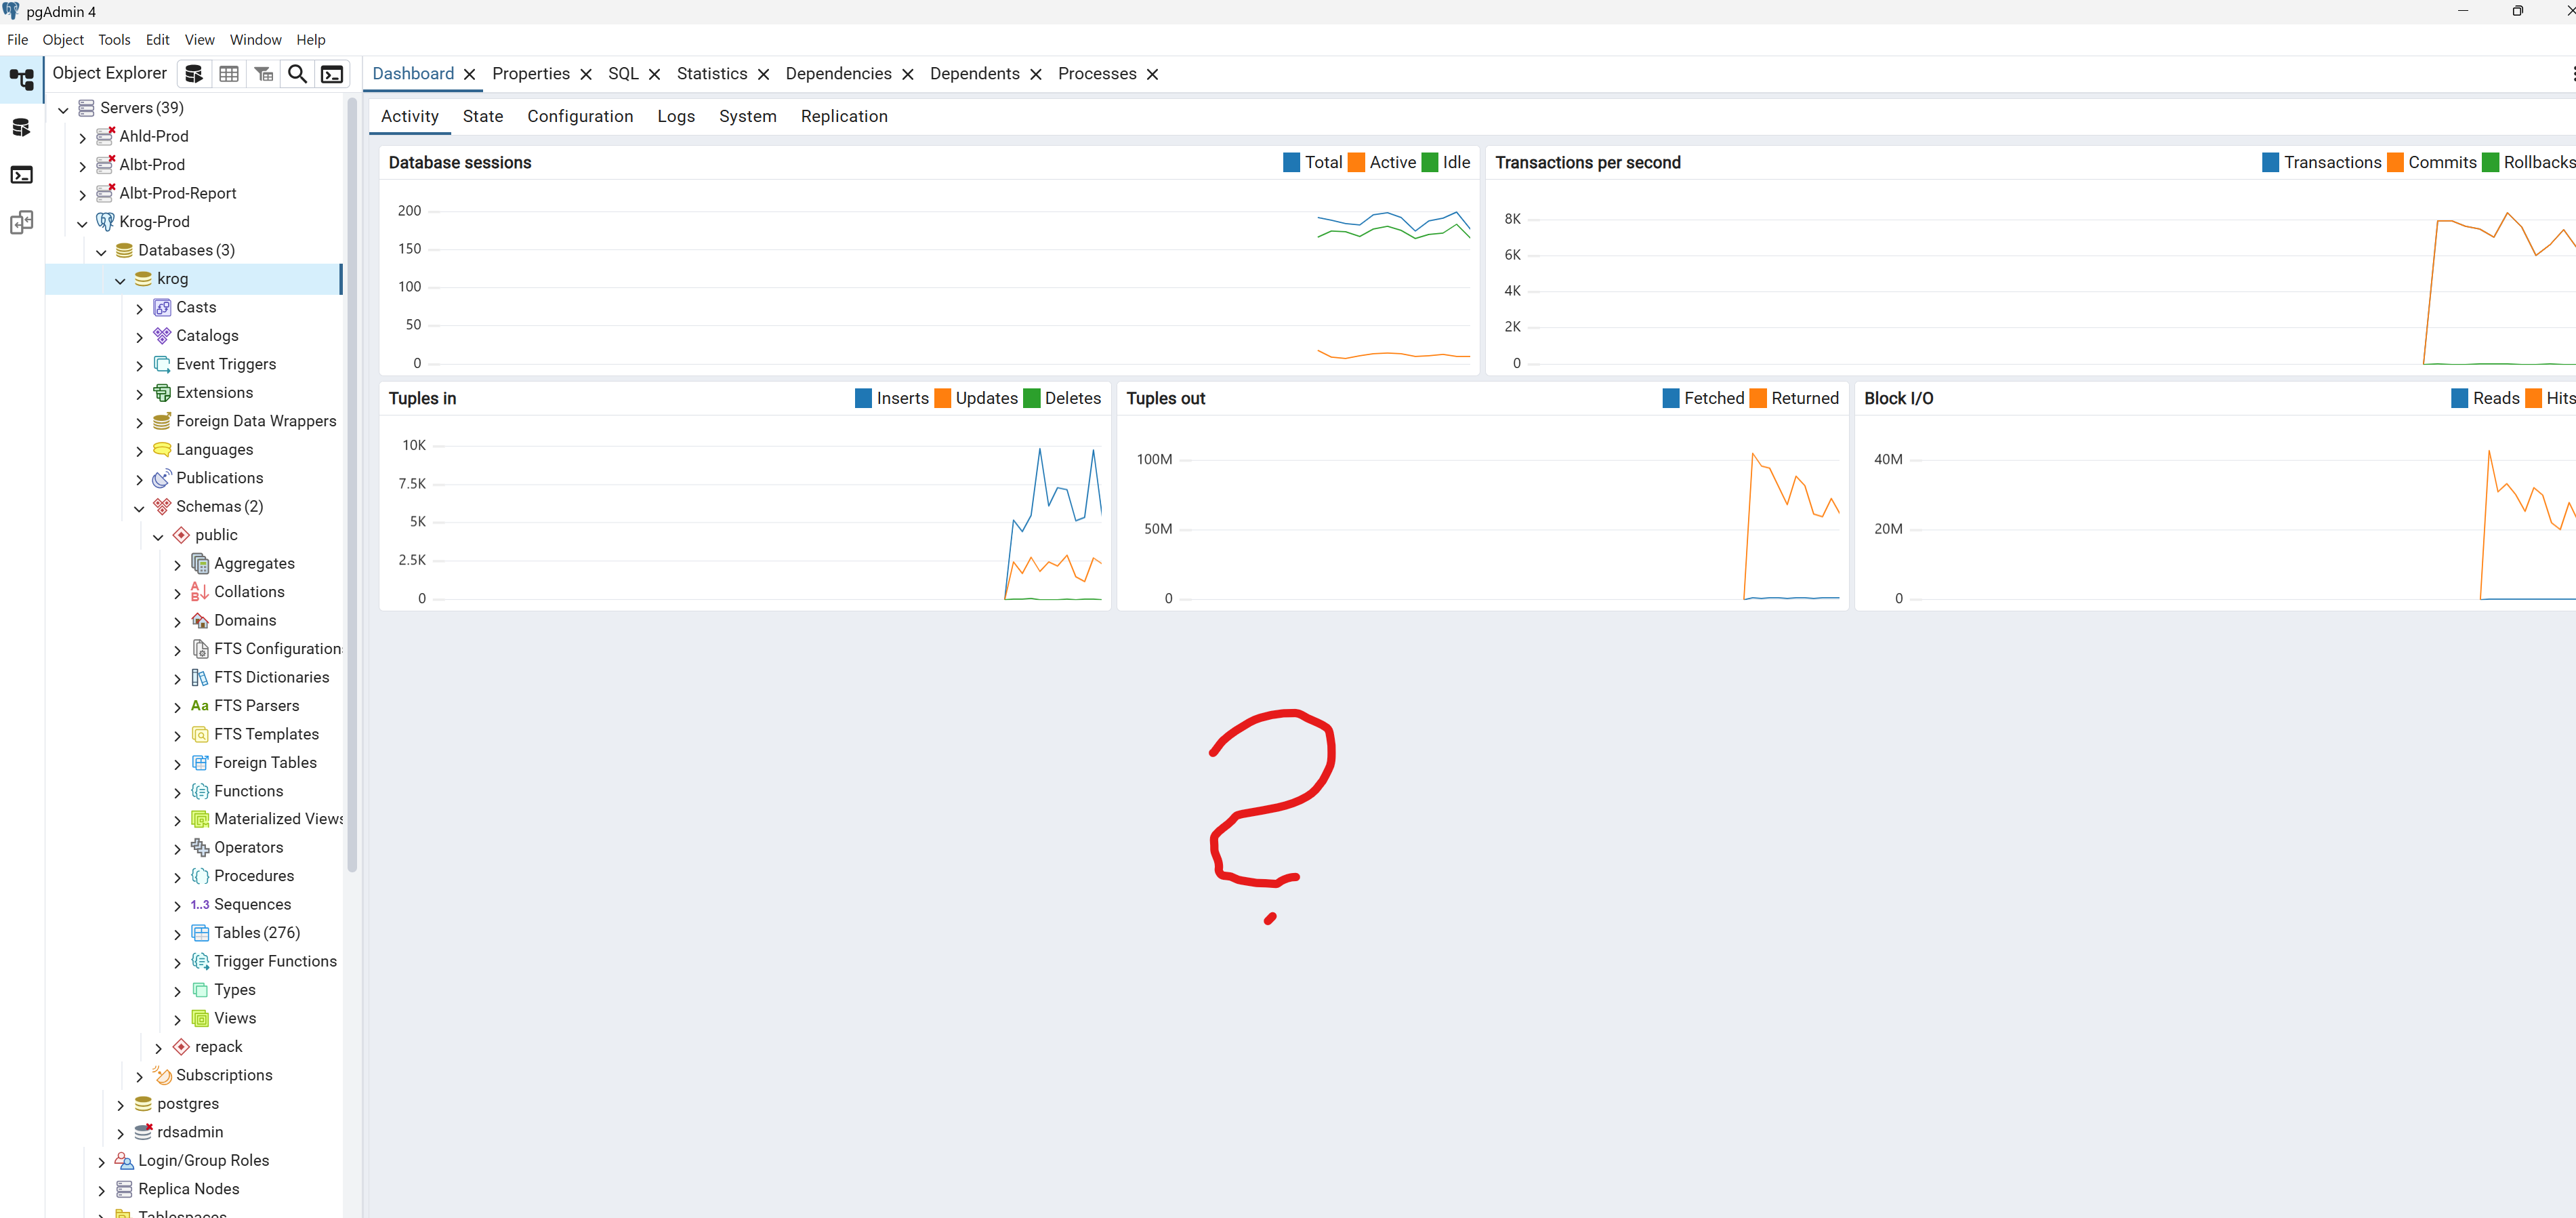Open the Tools menu
Screen dimensions: 2576x1218
tap(114, 40)
